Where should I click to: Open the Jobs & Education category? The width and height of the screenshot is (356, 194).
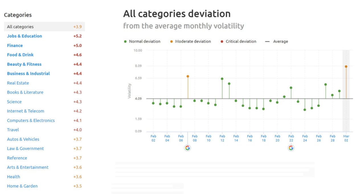[x=24, y=36]
